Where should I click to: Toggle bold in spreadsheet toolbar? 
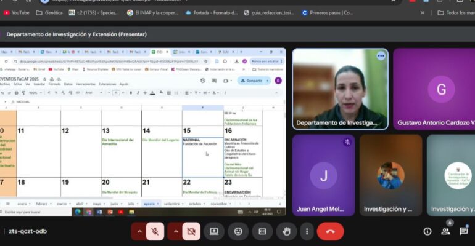point(131,93)
